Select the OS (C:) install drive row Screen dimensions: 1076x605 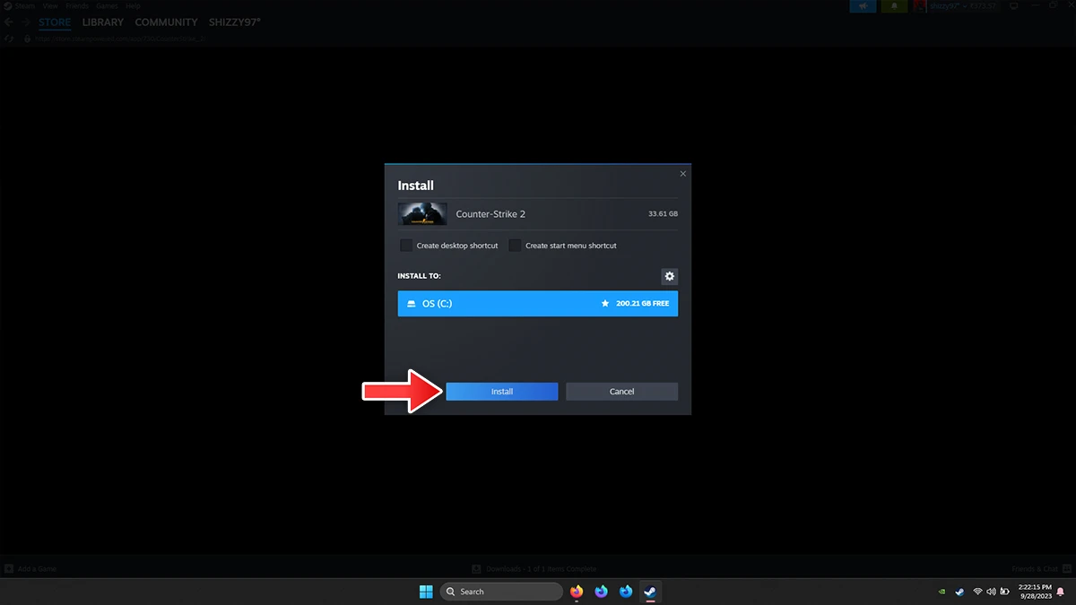click(538, 304)
